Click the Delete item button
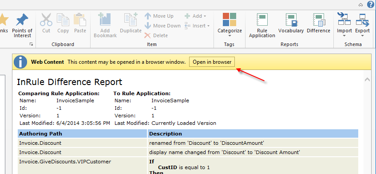376x174 pixels. 156,35
